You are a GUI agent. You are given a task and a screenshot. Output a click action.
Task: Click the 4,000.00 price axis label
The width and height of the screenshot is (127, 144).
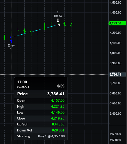tap(115, 53)
